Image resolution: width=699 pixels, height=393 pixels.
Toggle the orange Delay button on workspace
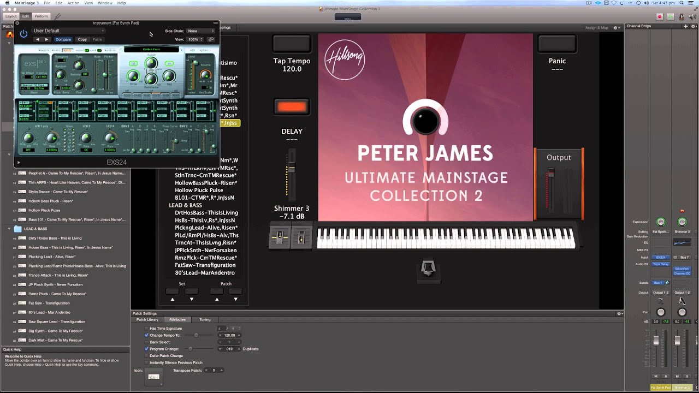(x=292, y=107)
